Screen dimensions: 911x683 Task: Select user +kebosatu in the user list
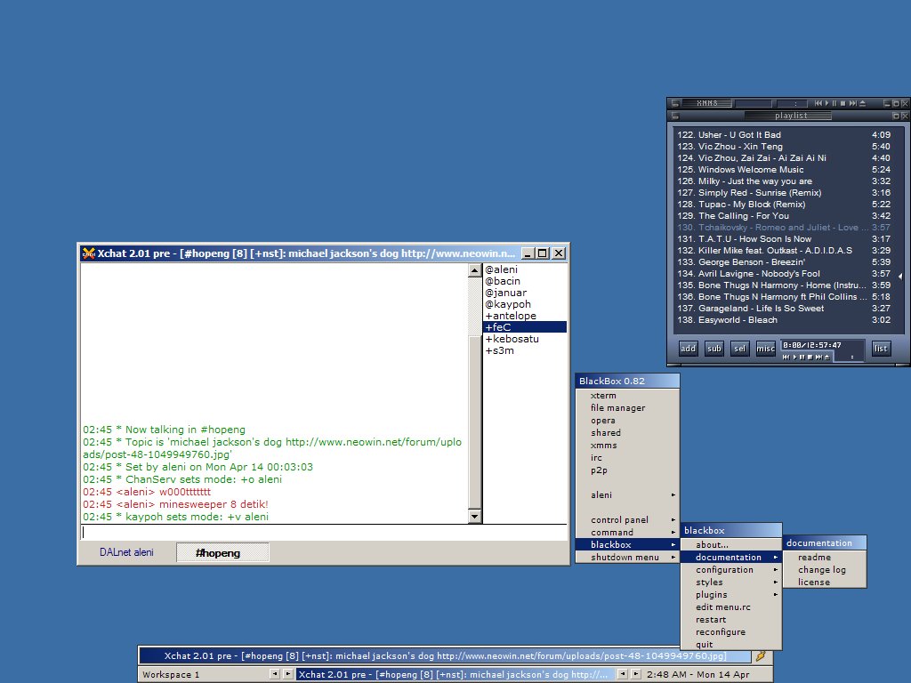tap(525, 339)
